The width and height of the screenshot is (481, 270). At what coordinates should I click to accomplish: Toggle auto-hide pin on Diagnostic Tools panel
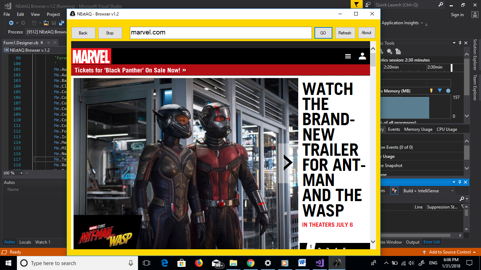click(x=460, y=43)
